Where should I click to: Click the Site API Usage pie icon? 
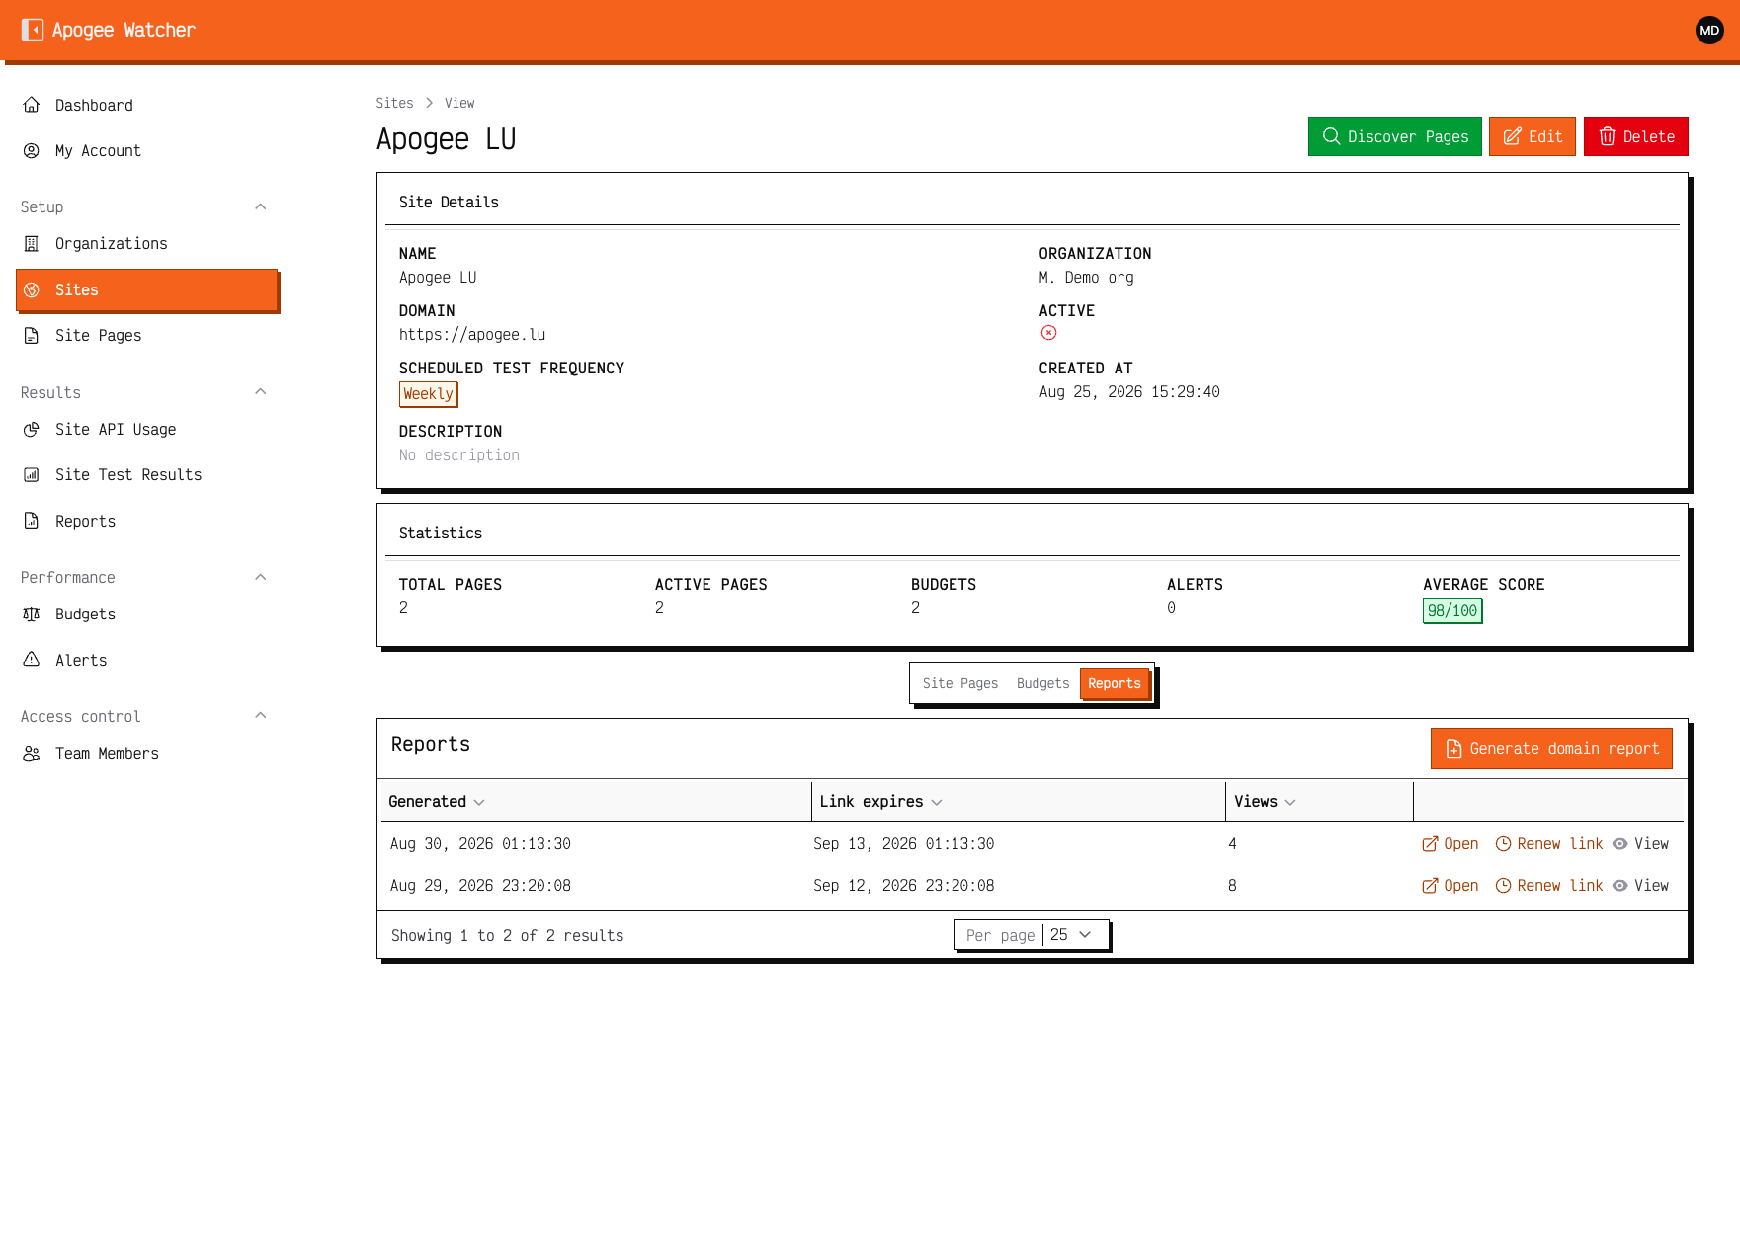coord(32,429)
